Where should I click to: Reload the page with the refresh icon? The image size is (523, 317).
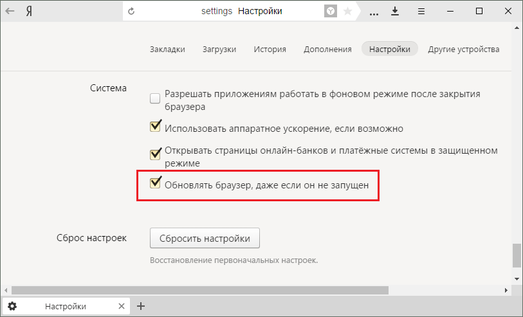click(x=132, y=11)
